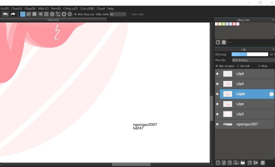This screenshot has width=275, height=167.
Task: Click the 42 % opacity value
Action: tap(272, 54)
